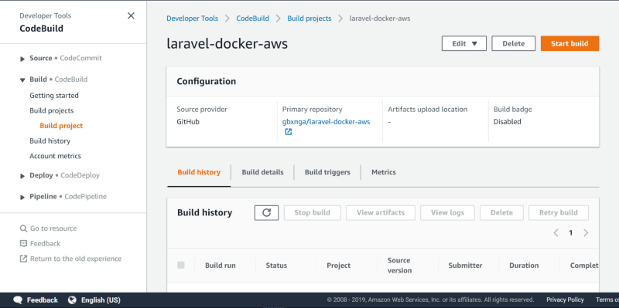Screen dimensions: 619x308
Task: Click the globe language icon
Action: coord(72,300)
